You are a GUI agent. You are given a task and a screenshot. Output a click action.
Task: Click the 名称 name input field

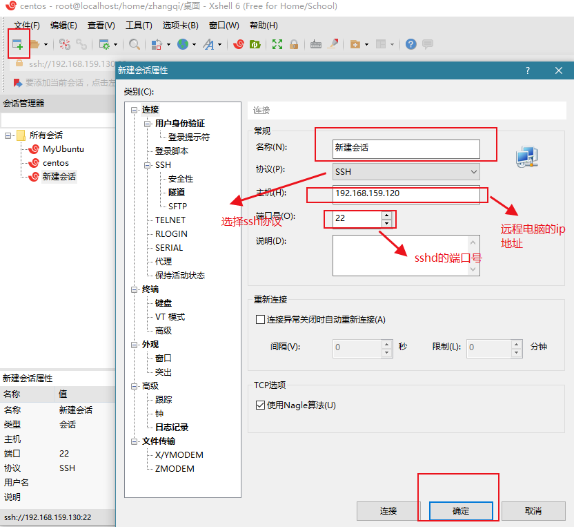[x=406, y=148]
